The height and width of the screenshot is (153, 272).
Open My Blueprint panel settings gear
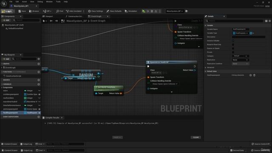click(39, 59)
